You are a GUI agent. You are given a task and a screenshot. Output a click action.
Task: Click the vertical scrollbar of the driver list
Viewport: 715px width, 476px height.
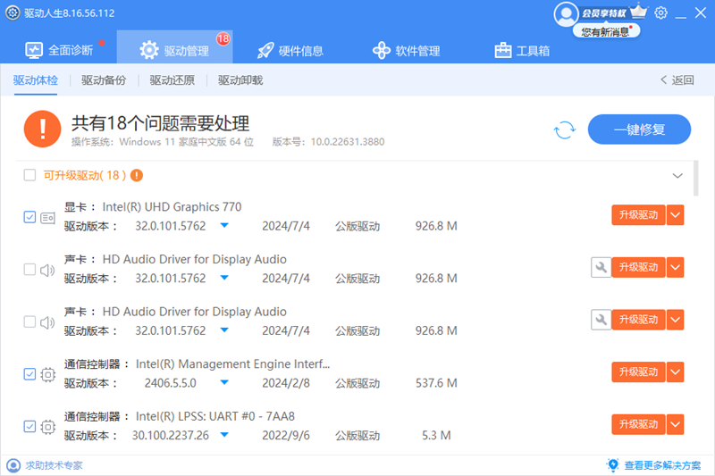pos(696,179)
